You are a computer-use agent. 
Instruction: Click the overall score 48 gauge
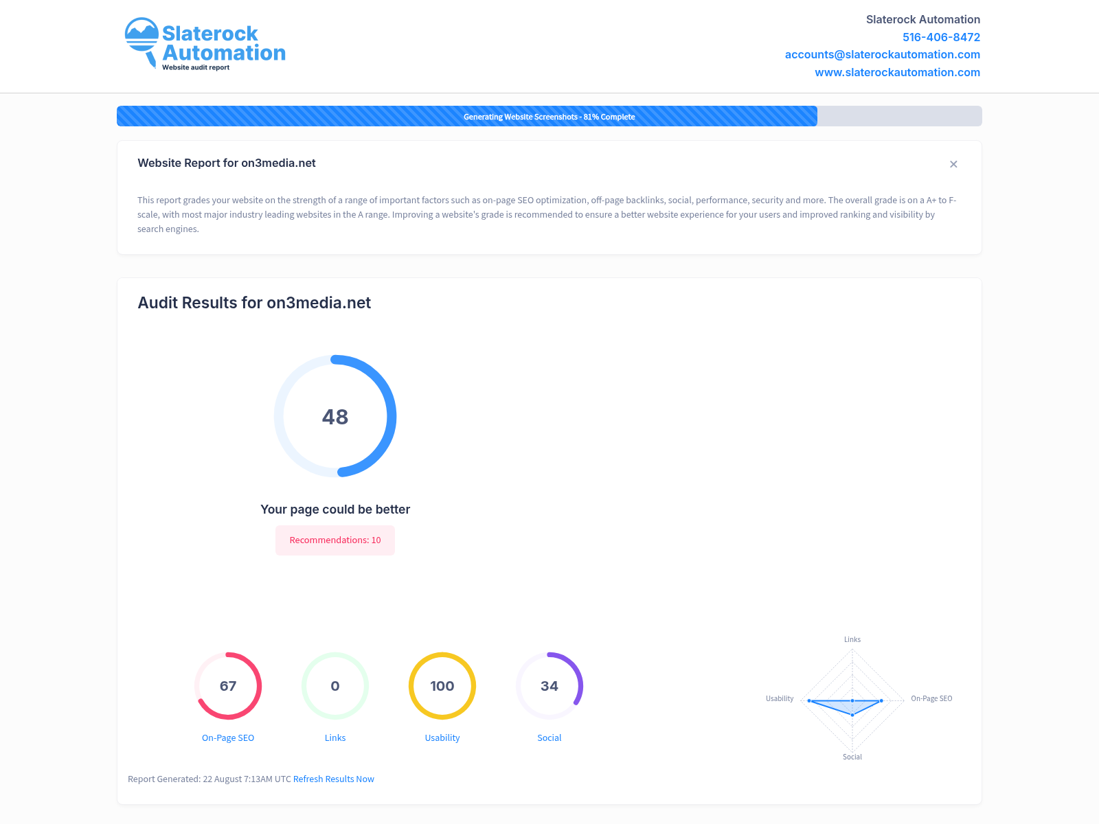point(335,416)
